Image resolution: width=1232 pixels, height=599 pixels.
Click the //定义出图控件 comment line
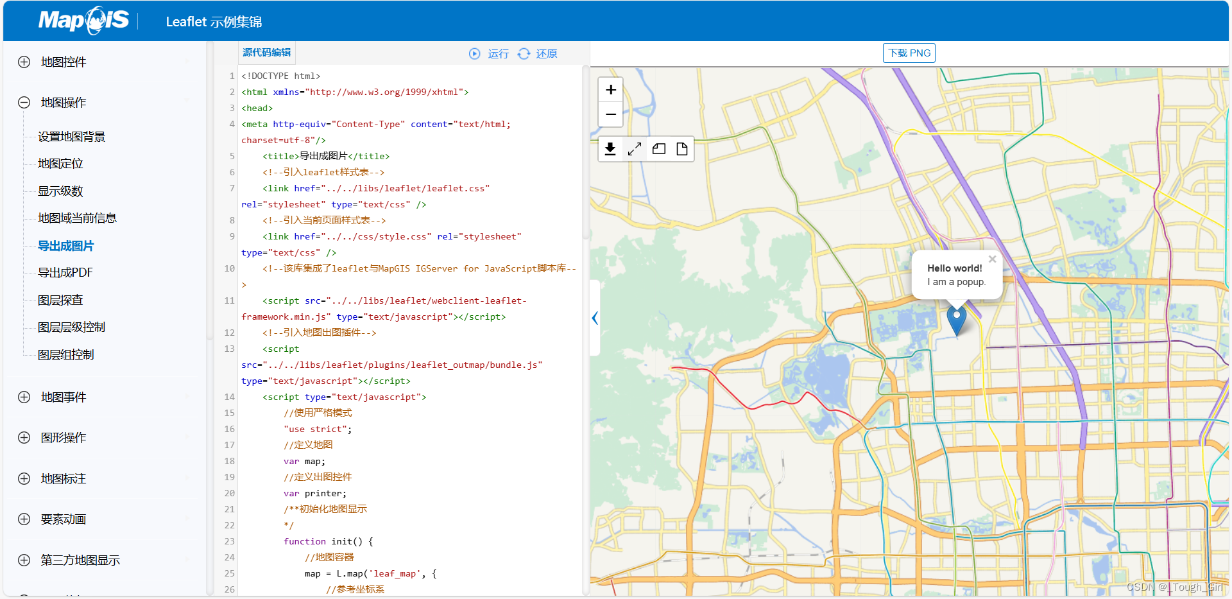(318, 477)
